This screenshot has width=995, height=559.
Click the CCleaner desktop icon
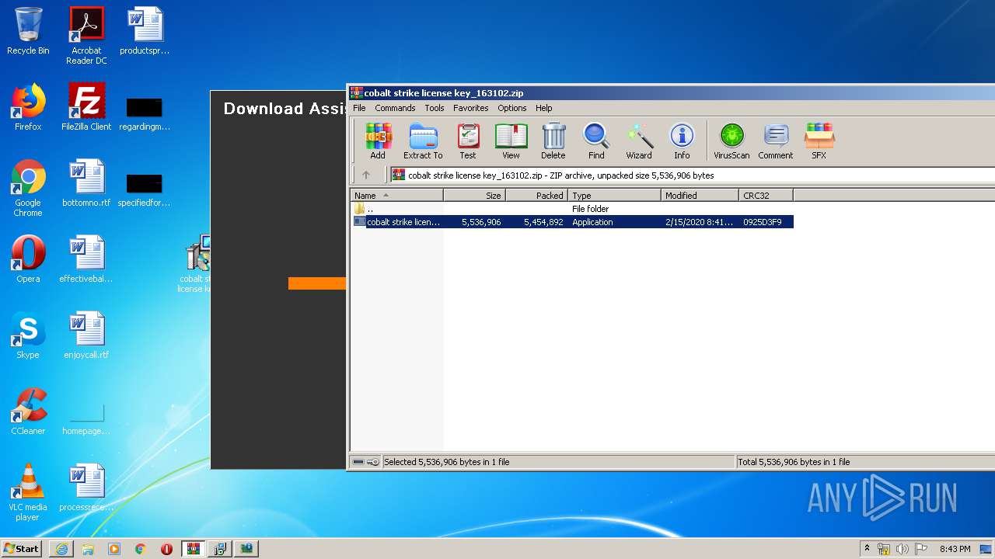28,411
